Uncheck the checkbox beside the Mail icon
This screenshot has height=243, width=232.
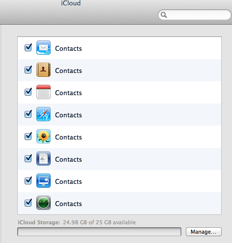click(28, 48)
